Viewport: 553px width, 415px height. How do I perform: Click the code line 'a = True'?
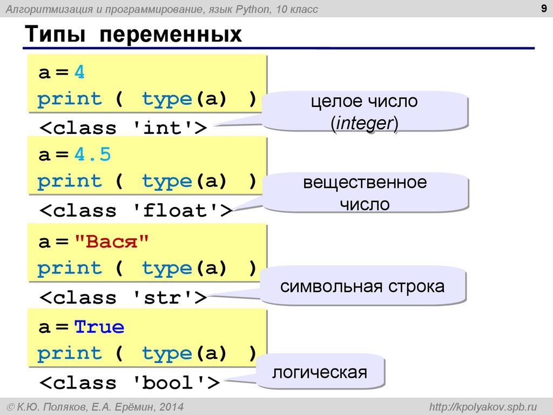coord(81,327)
